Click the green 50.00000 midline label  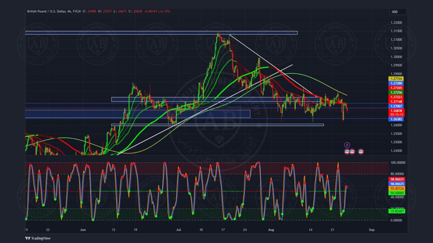397,193
